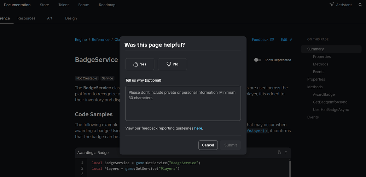The height and width of the screenshot is (177, 366).
Task: Jump to Summary's Properties sub-entry
Action: point(322,57)
